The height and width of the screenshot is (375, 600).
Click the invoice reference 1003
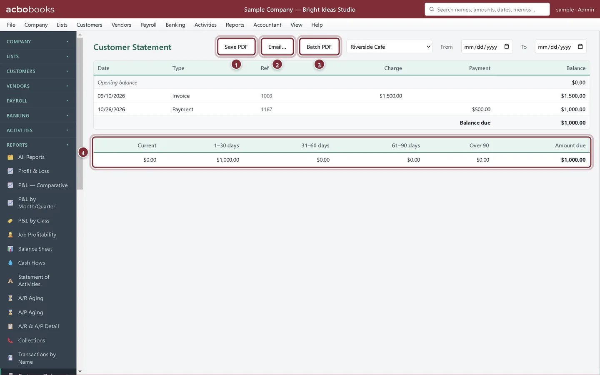[x=267, y=96]
